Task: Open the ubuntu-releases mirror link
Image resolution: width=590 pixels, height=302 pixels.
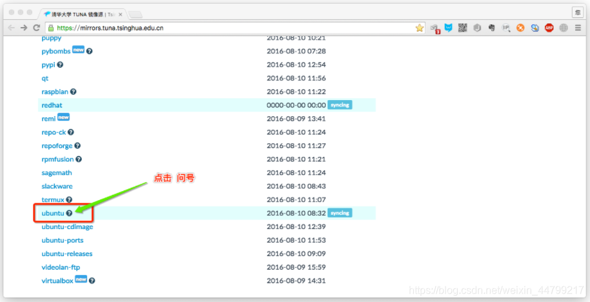Action: 67,254
